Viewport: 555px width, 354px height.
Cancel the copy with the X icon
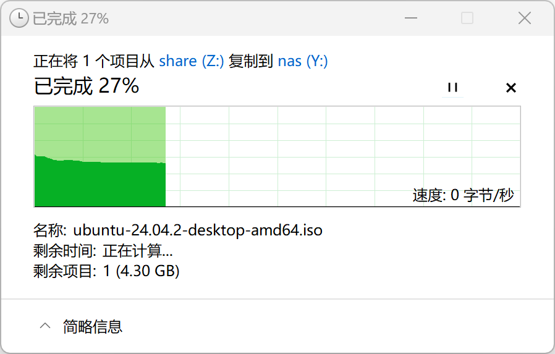511,88
